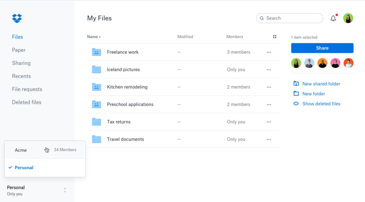Image resolution: width=365 pixels, height=202 pixels.
Task: Click the Iceland pictures folder icon
Action: [96, 69]
